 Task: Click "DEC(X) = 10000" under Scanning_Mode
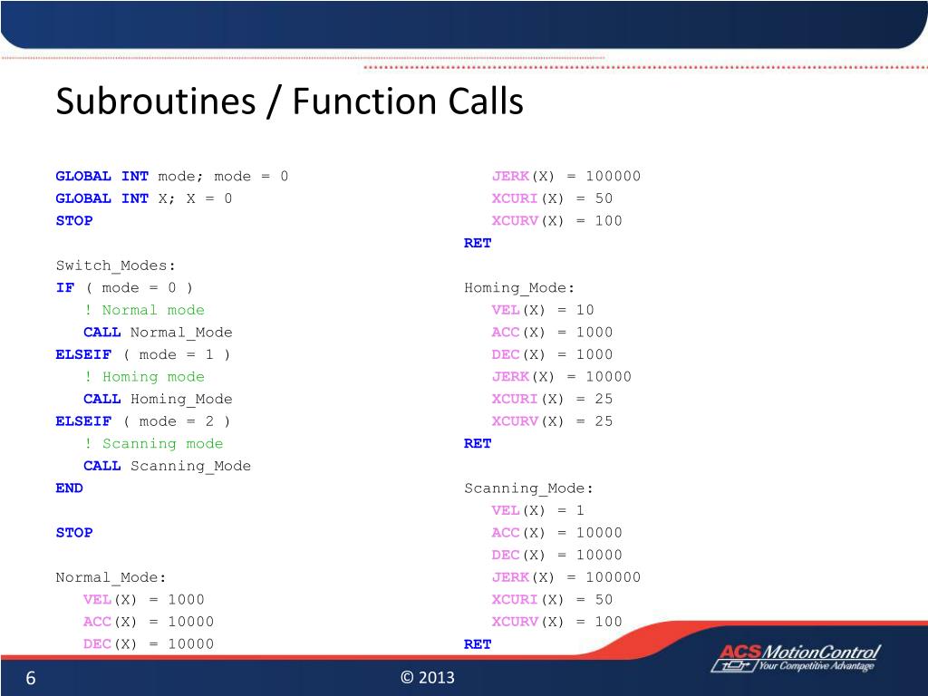point(557,556)
